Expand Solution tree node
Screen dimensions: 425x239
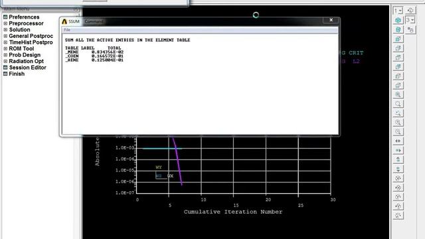(x=5, y=30)
